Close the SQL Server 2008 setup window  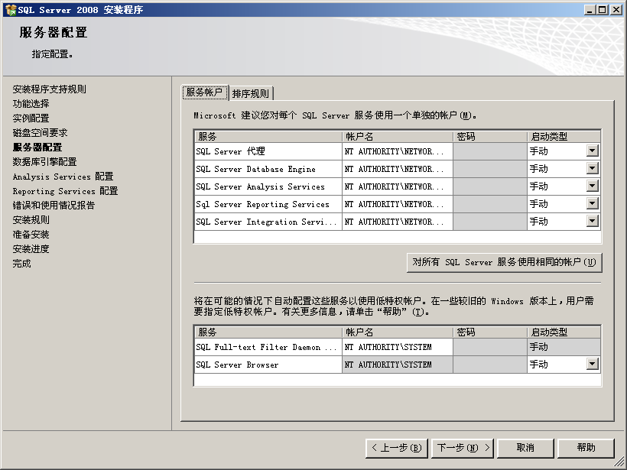(616, 10)
